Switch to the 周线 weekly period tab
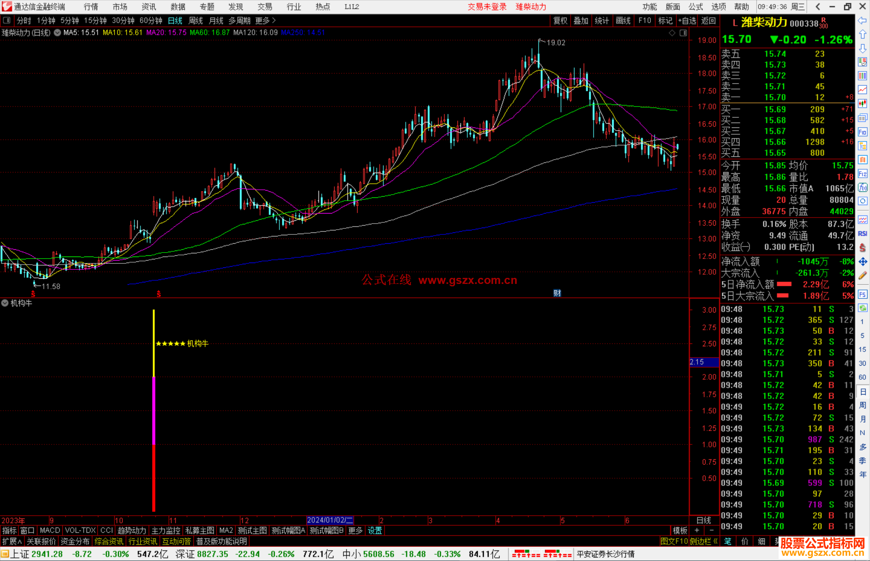The height and width of the screenshot is (561, 870). [196, 21]
